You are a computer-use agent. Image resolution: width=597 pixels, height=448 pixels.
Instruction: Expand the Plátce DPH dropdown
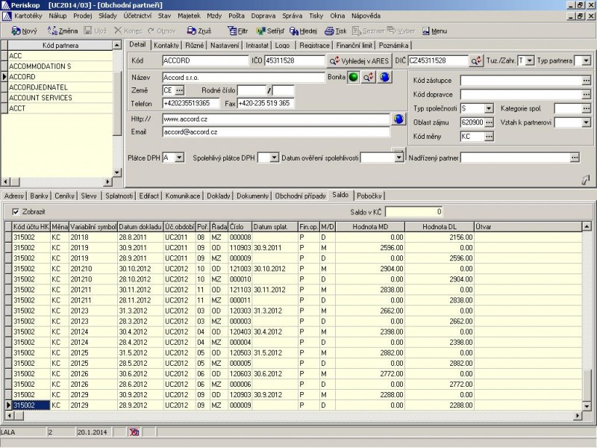[178, 158]
